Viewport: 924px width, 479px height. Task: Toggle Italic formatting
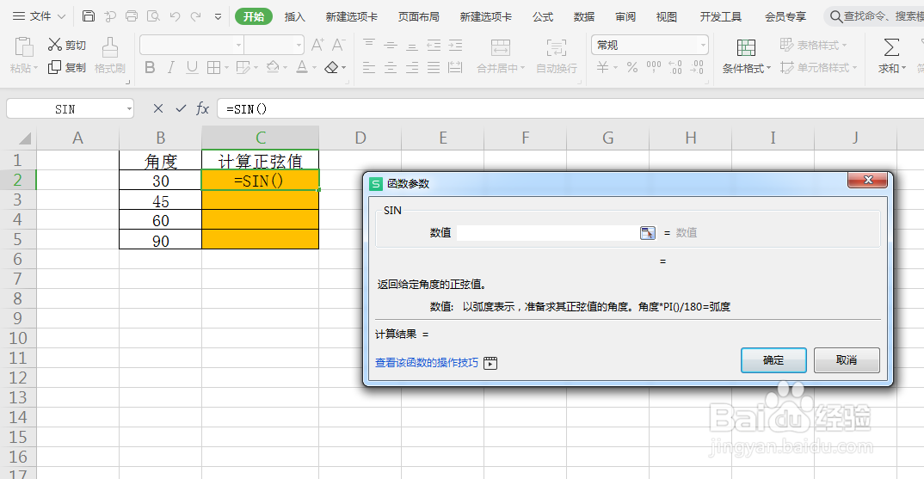(171, 68)
